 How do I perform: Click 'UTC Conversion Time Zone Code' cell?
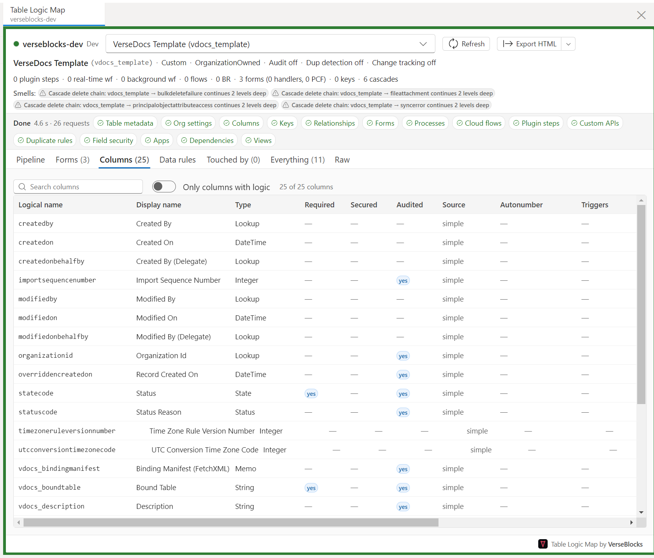(x=205, y=450)
